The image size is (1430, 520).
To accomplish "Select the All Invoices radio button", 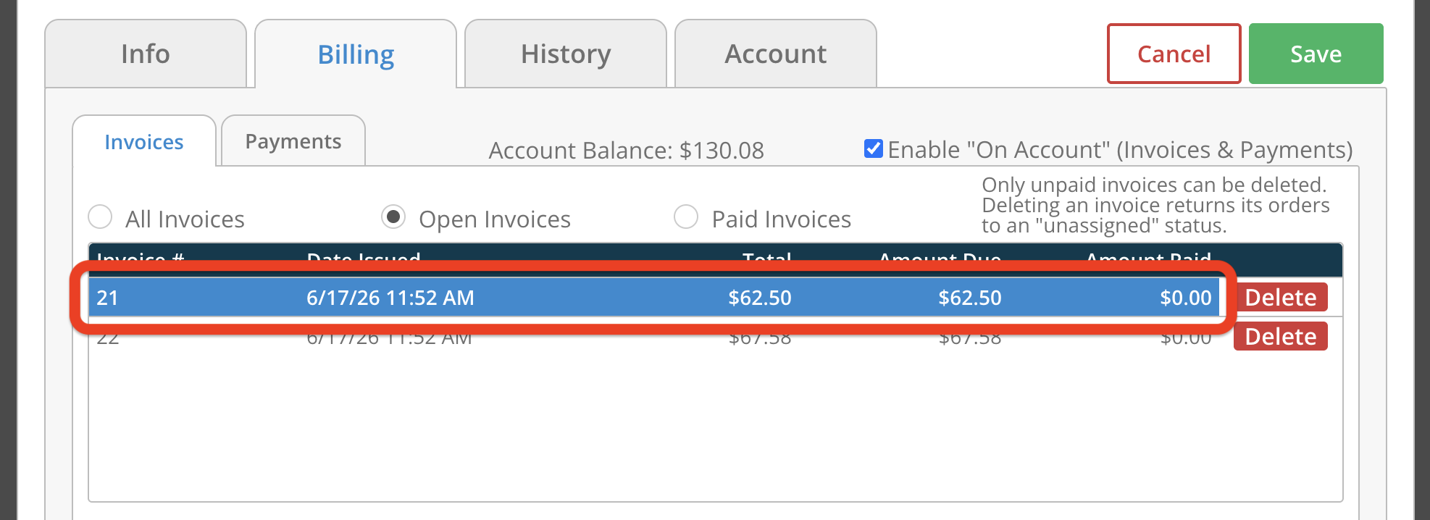I will coord(100,217).
